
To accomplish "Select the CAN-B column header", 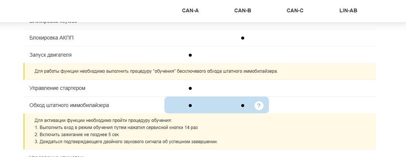I will 243,11.
